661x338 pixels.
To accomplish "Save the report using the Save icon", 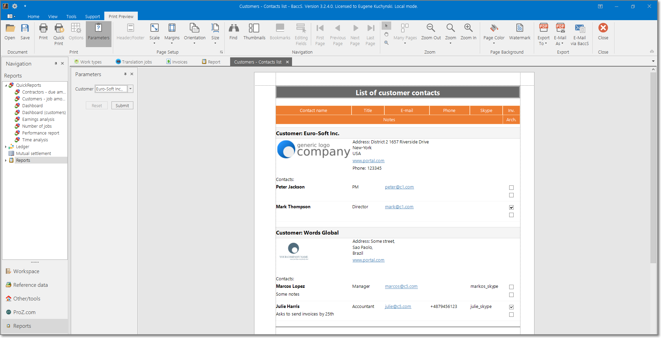I will 25,32.
